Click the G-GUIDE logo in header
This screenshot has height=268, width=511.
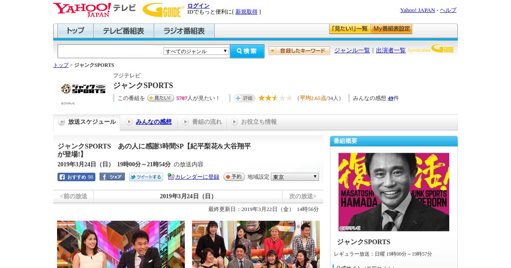tap(163, 10)
